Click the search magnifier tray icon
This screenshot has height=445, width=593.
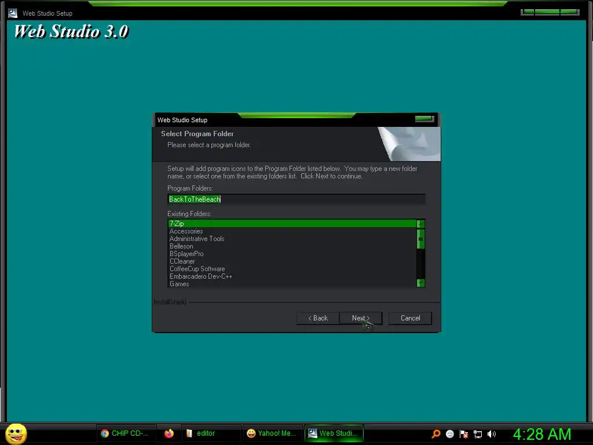435,434
